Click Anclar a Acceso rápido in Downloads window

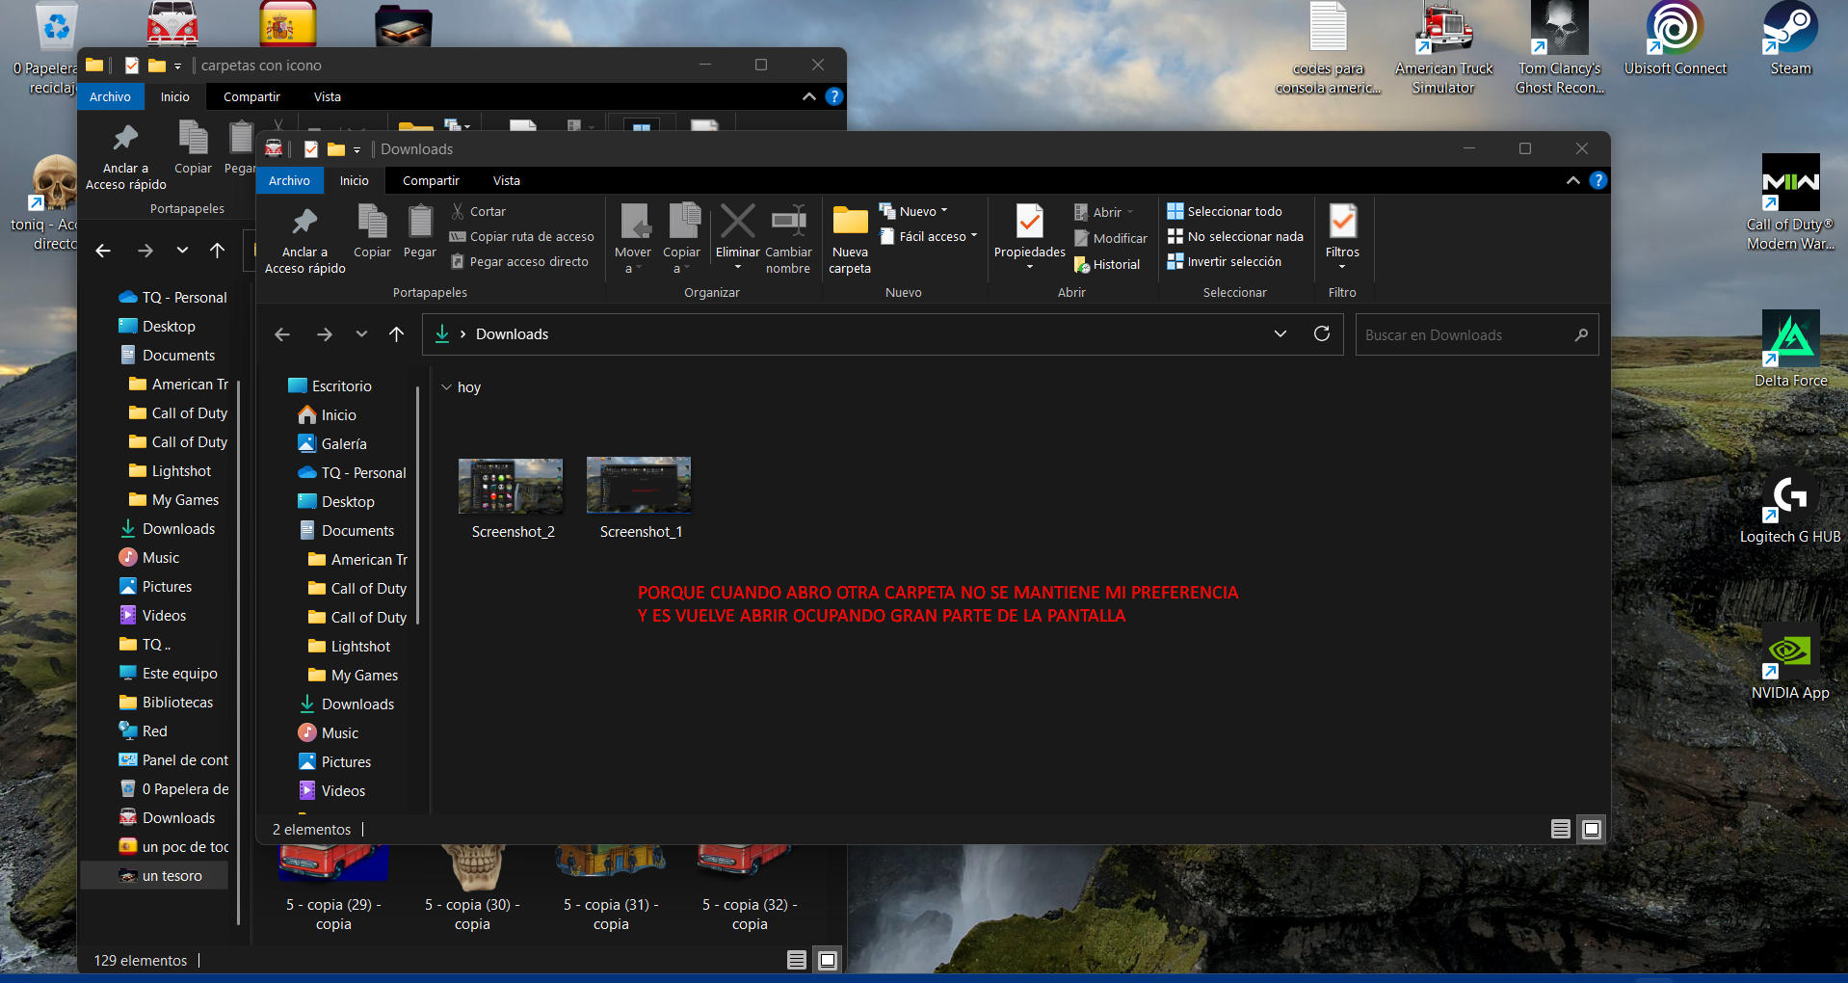click(304, 241)
